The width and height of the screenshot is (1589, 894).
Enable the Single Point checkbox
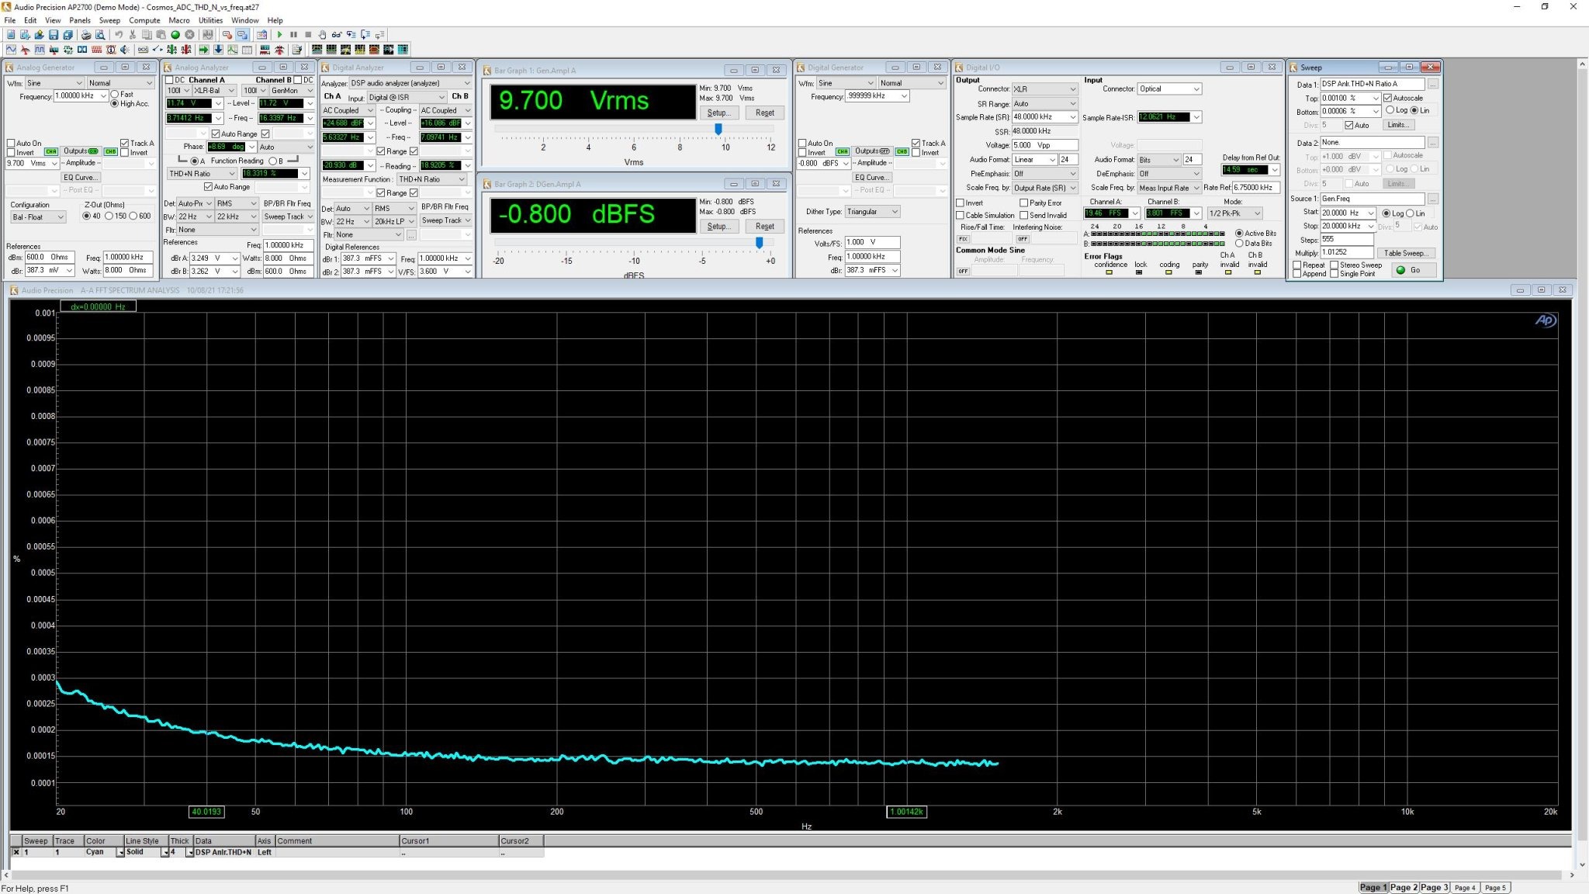pyautogui.click(x=1335, y=274)
